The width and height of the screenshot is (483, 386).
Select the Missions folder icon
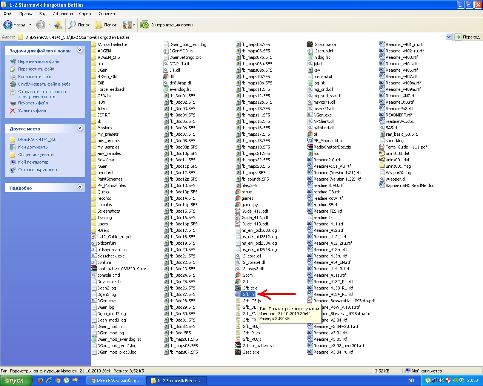94,128
